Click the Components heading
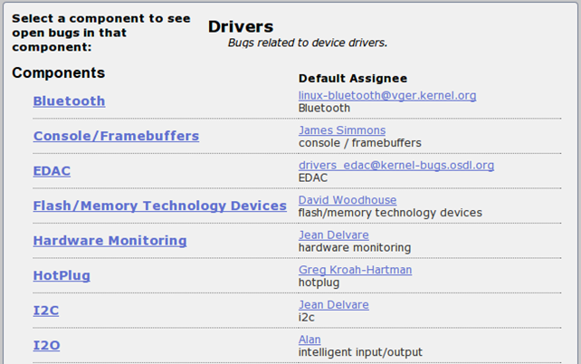 click(58, 72)
